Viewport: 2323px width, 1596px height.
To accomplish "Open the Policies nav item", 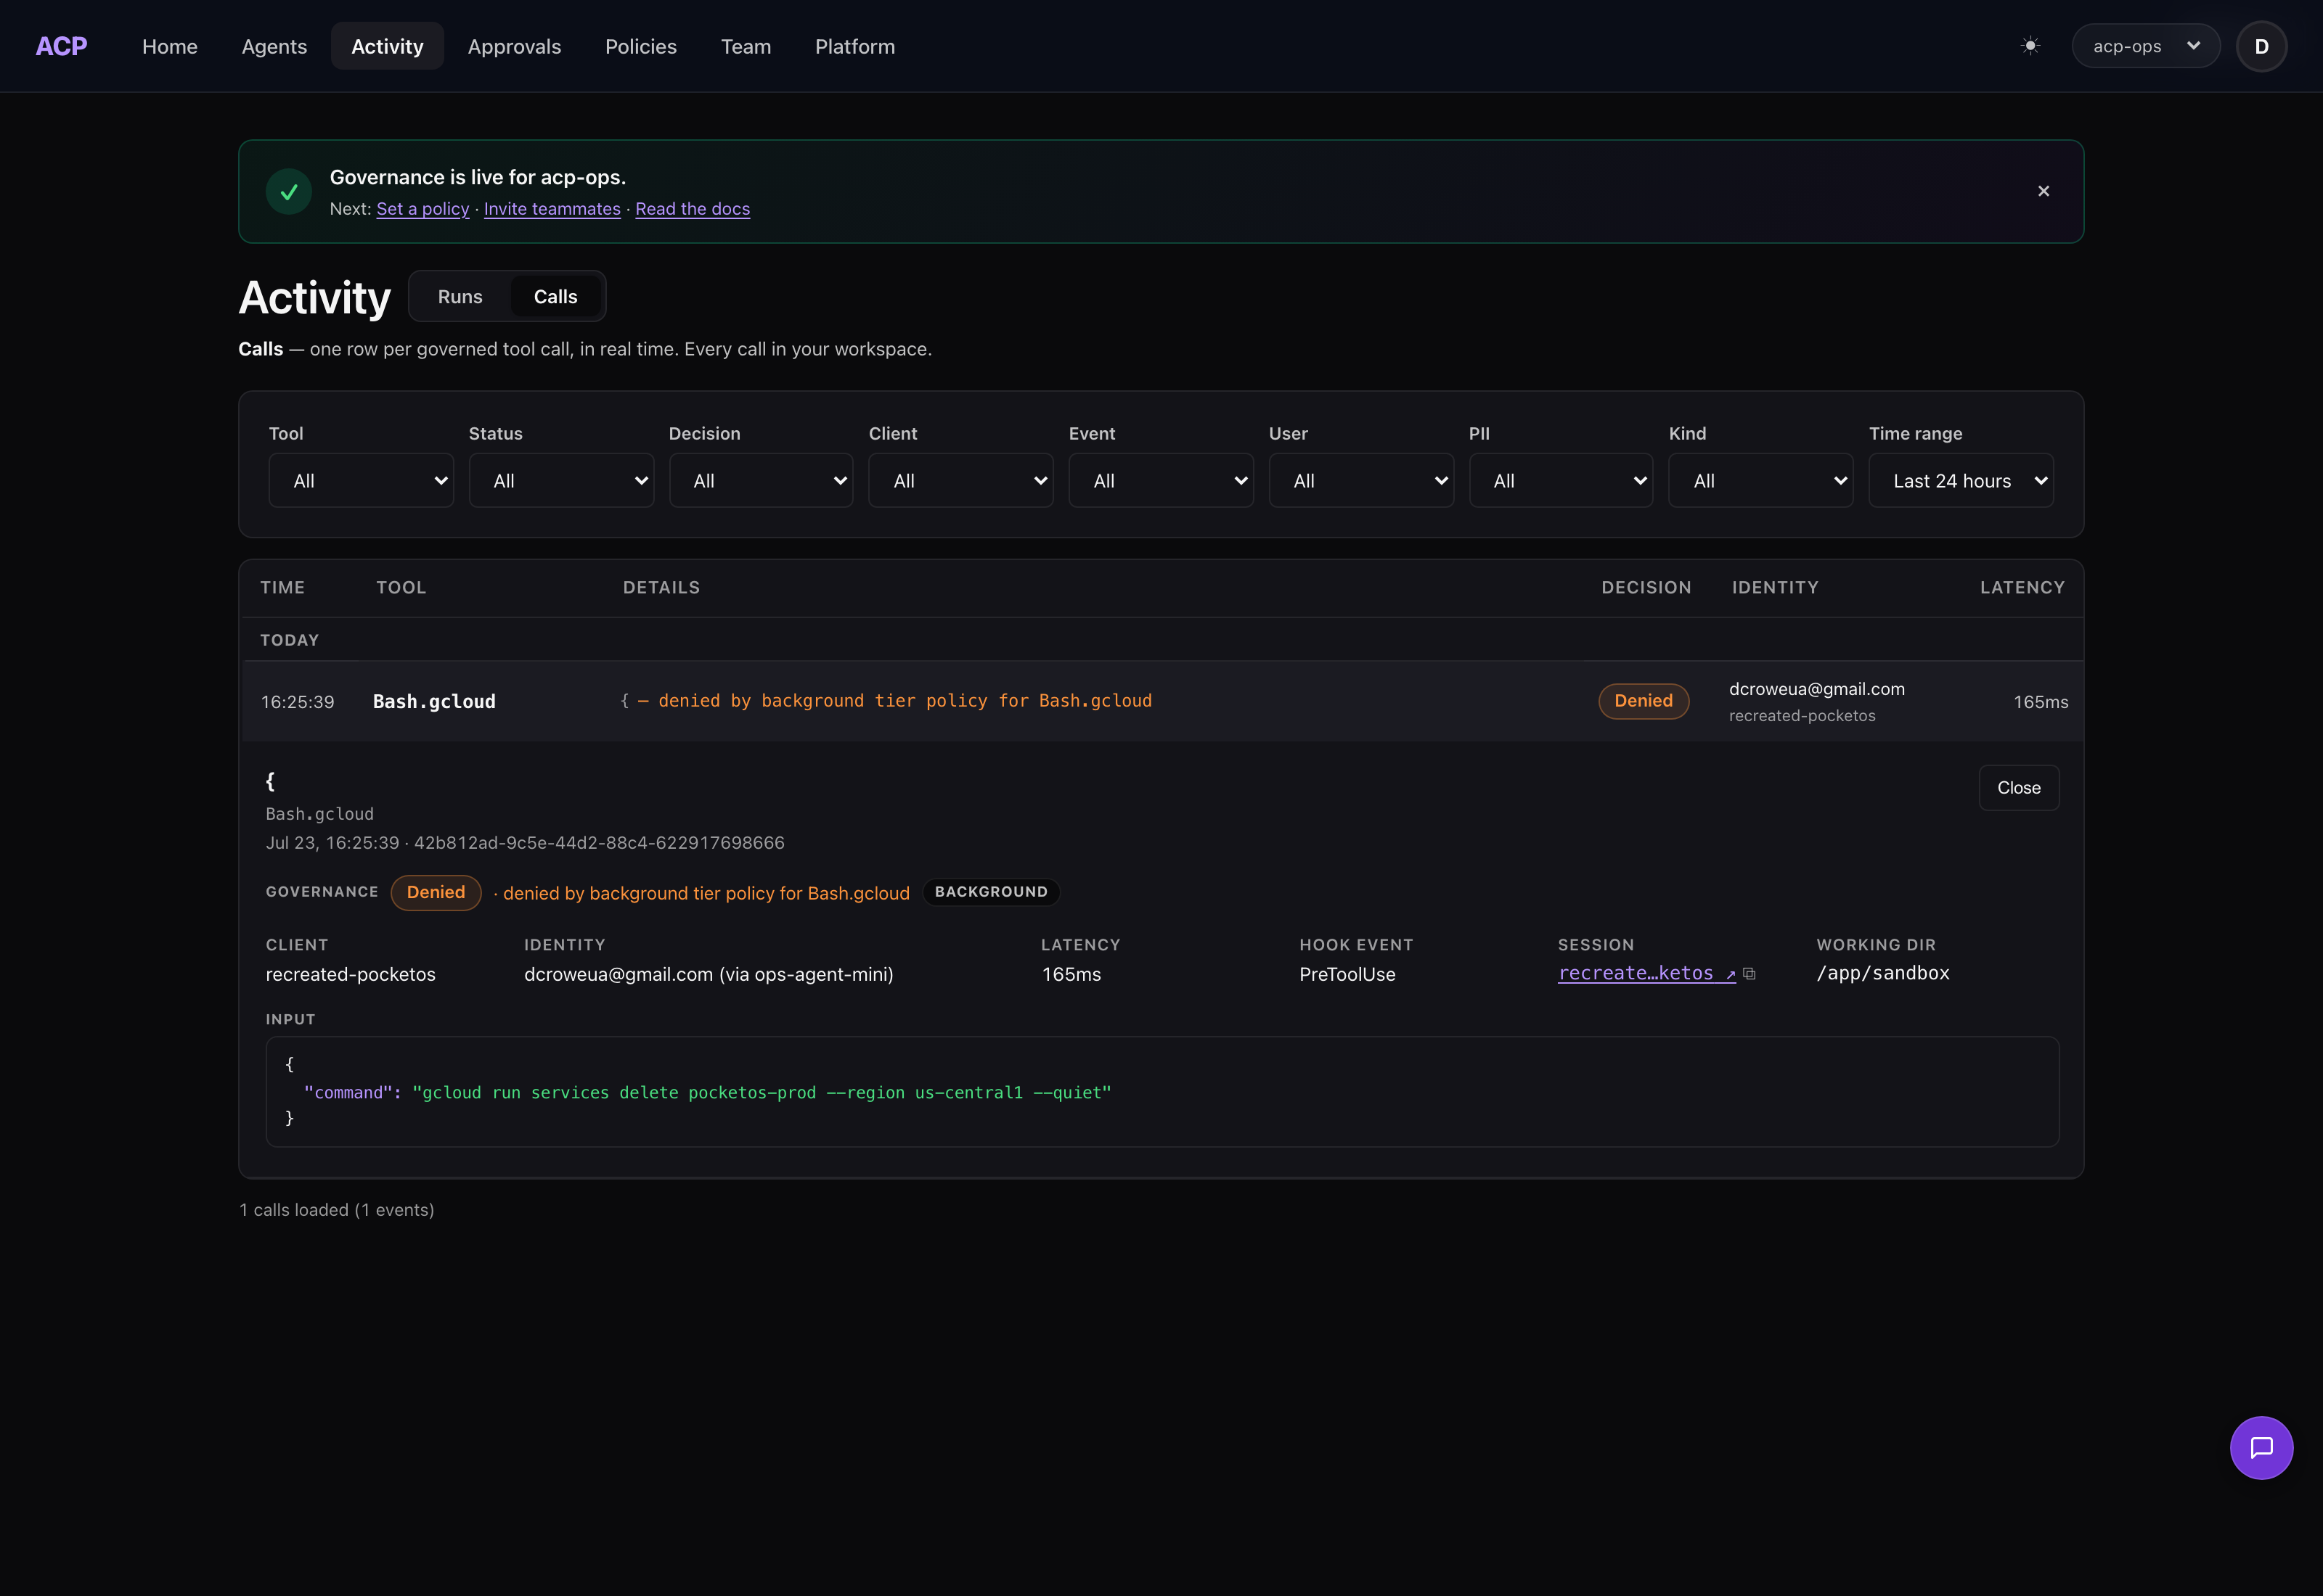I will pos(641,46).
